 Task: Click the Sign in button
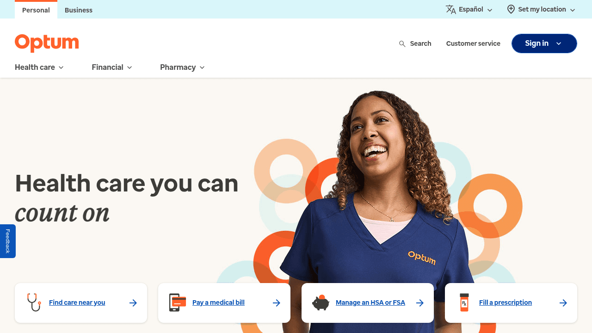544,43
